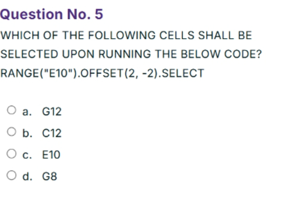The image size is (286, 204).
Task: Click the letter 'a.' option marker
Action: coord(27,112)
